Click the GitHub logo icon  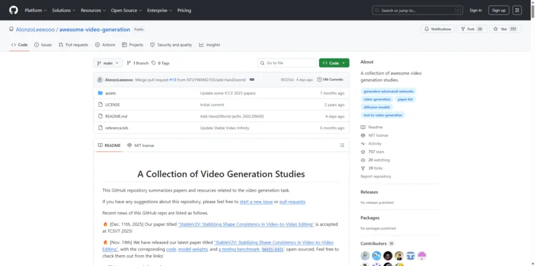click(x=13, y=10)
